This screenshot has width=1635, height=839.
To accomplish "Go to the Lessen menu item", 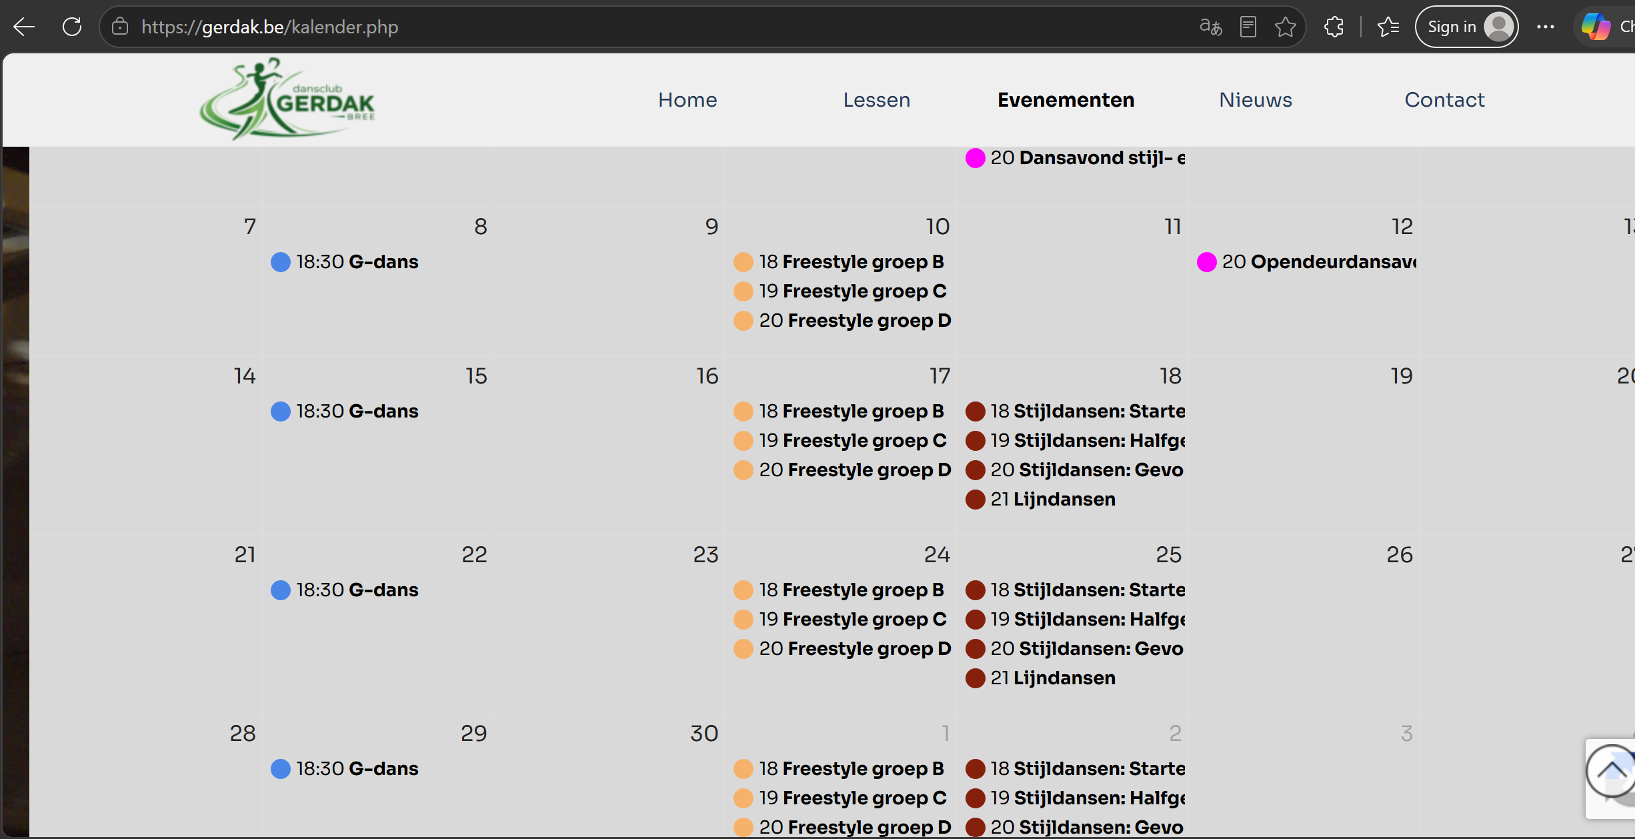I will click(877, 100).
